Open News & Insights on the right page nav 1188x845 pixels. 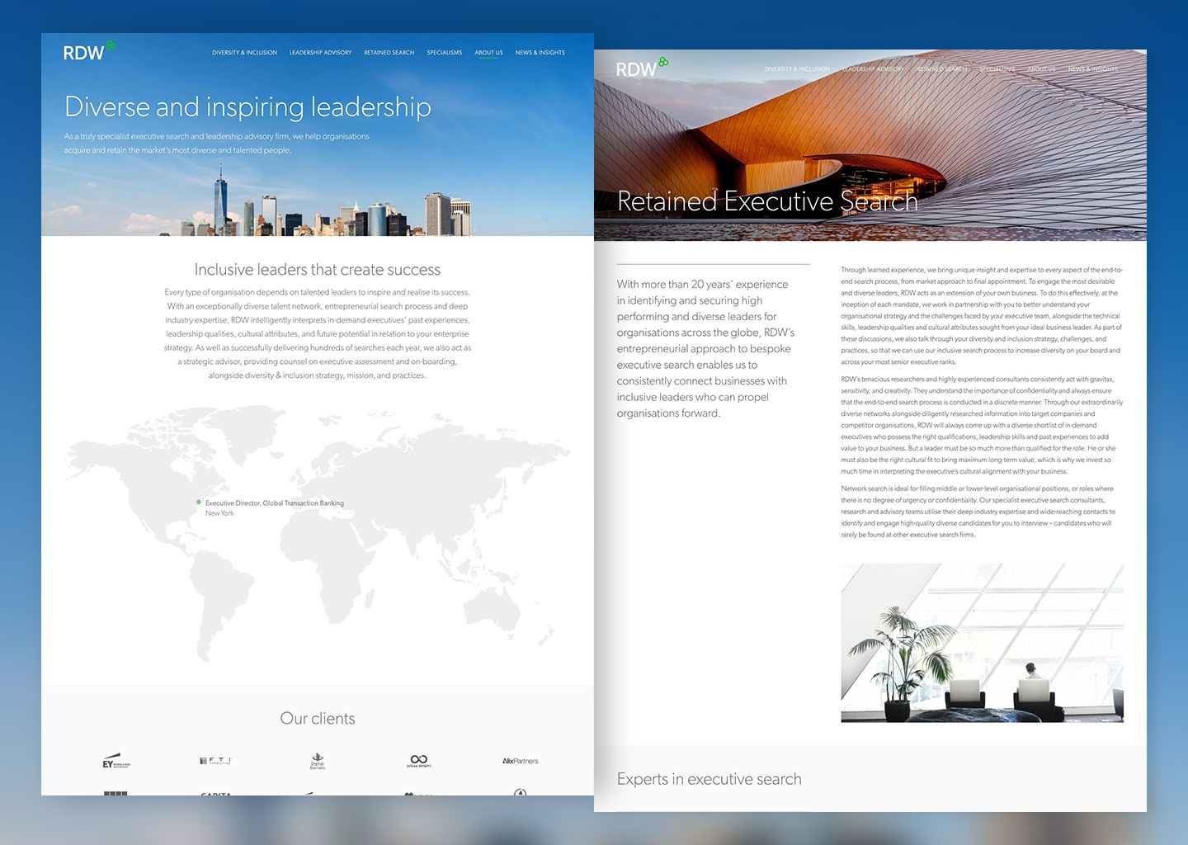coord(1092,69)
